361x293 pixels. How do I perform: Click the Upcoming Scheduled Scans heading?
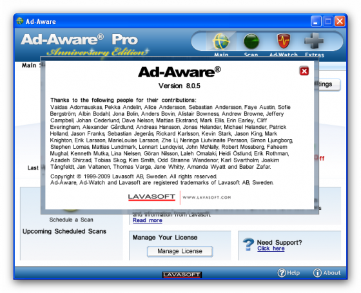click(x=64, y=231)
